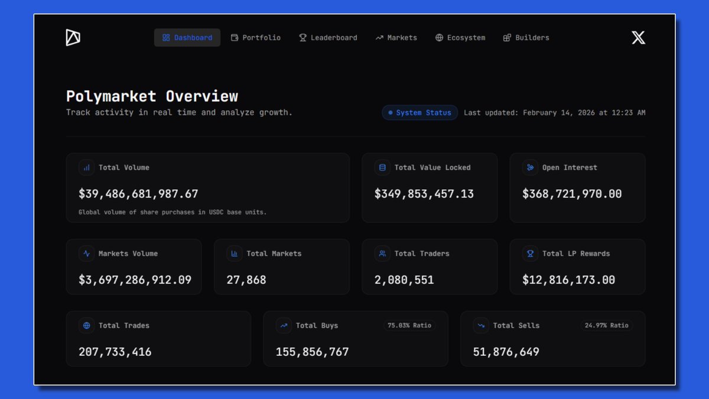Click the Open Interest icon
This screenshot has width=709, height=399.
pos(530,168)
